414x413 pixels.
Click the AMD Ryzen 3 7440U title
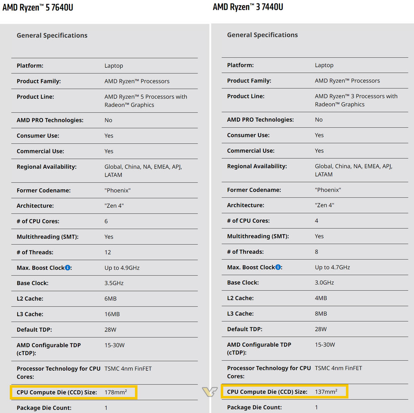(x=248, y=7)
